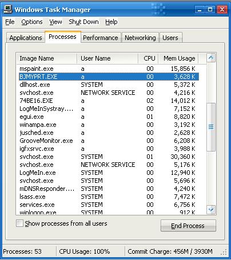Click the scrollbar down arrow

click(211, 210)
